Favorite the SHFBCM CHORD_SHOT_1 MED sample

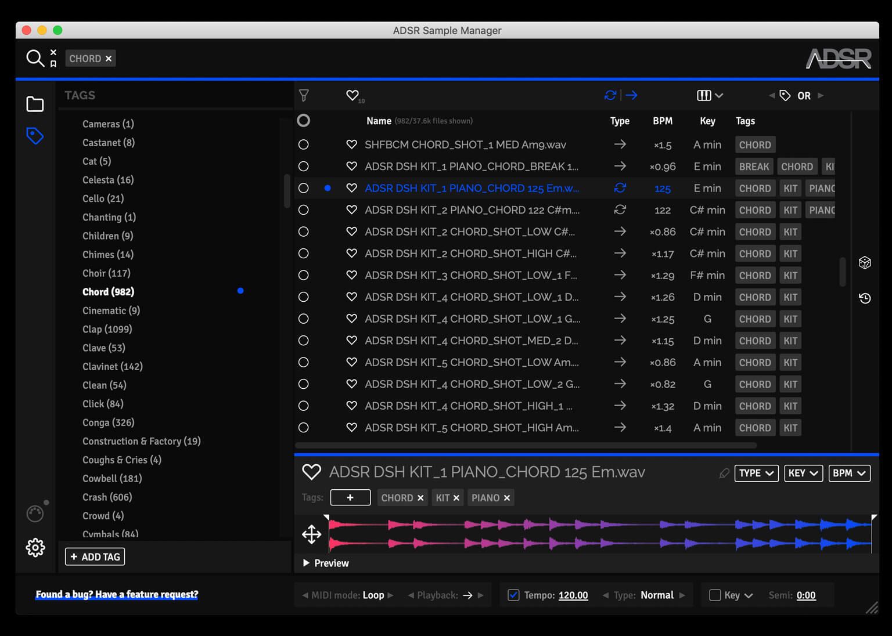click(351, 144)
